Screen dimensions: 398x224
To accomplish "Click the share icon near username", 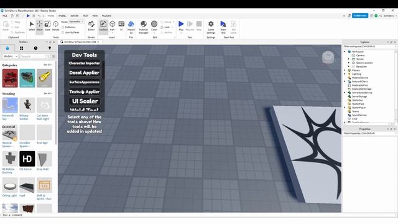I will [x=380, y=16].
